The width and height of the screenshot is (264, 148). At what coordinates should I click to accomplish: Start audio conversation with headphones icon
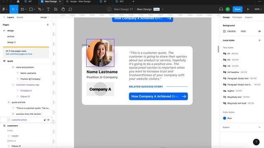pos(221,9)
